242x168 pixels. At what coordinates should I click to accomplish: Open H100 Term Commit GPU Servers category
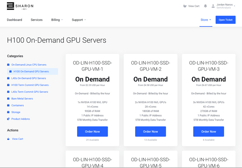tap(30, 85)
